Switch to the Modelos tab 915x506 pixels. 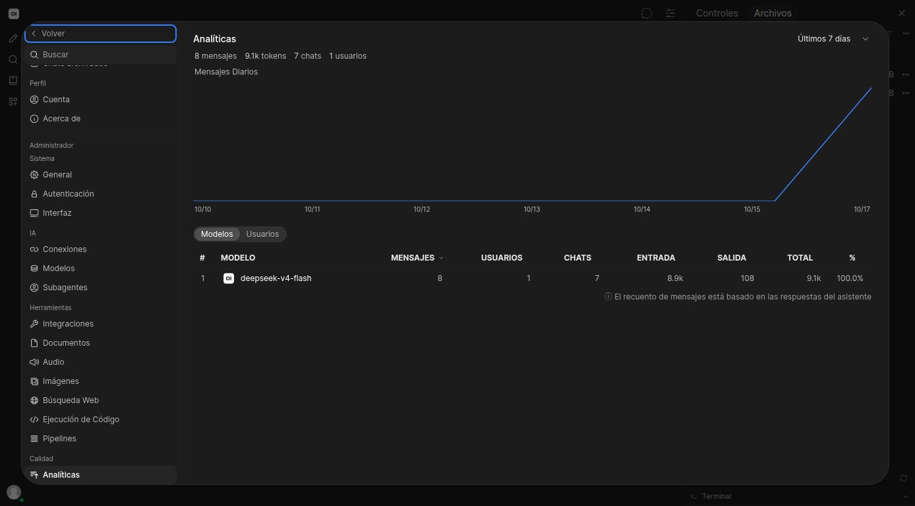point(217,234)
